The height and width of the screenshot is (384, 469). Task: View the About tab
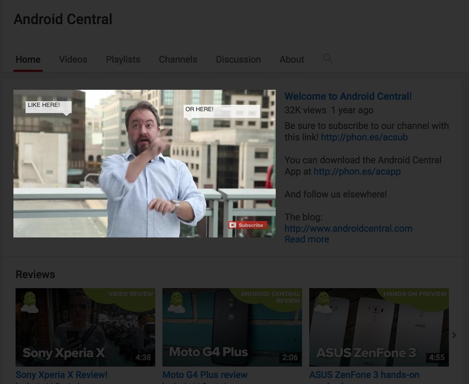292,60
